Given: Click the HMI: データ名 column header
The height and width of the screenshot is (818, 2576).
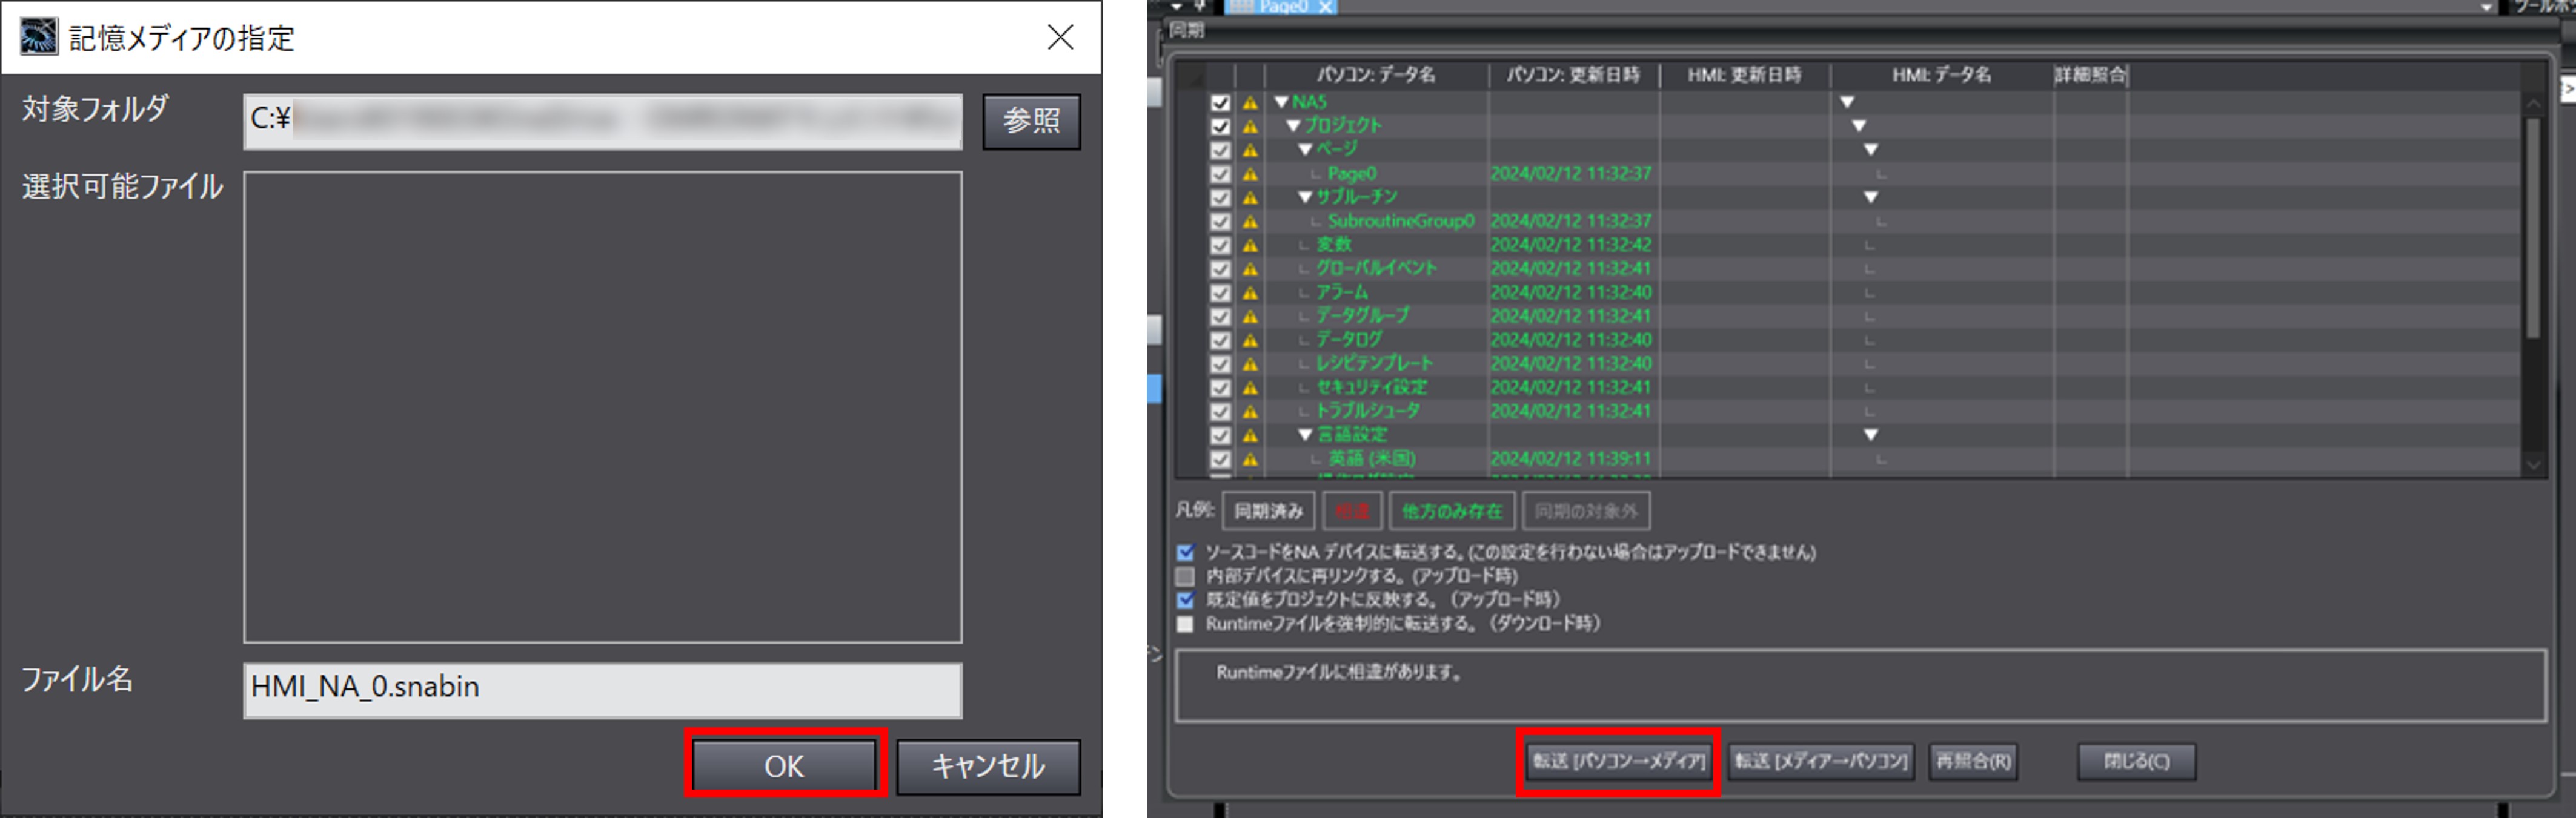Looking at the screenshot, I should pyautogui.click(x=1941, y=75).
